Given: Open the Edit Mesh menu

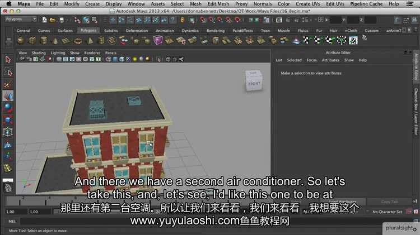Looking at the screenshot, I should pyautogui.click(x=218, y=4).
